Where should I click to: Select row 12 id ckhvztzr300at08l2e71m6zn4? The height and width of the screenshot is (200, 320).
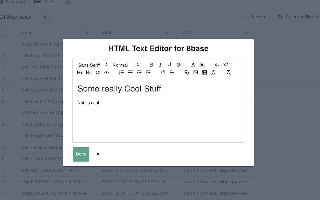pyautogui.click(x=51, y=170)
